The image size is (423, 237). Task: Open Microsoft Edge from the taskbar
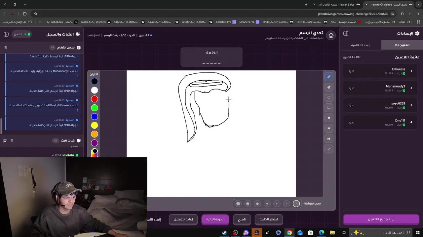(322, 233)
